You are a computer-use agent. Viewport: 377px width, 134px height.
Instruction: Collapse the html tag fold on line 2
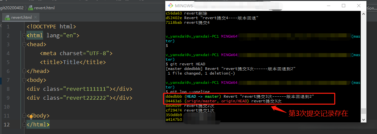click(x=24, y=35)
